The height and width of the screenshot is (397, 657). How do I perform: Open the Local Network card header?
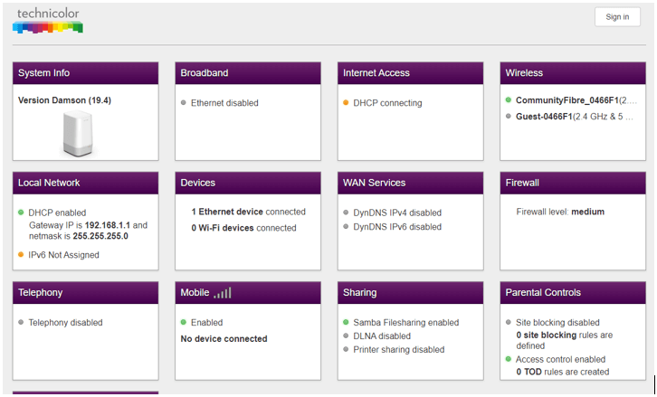85,183
